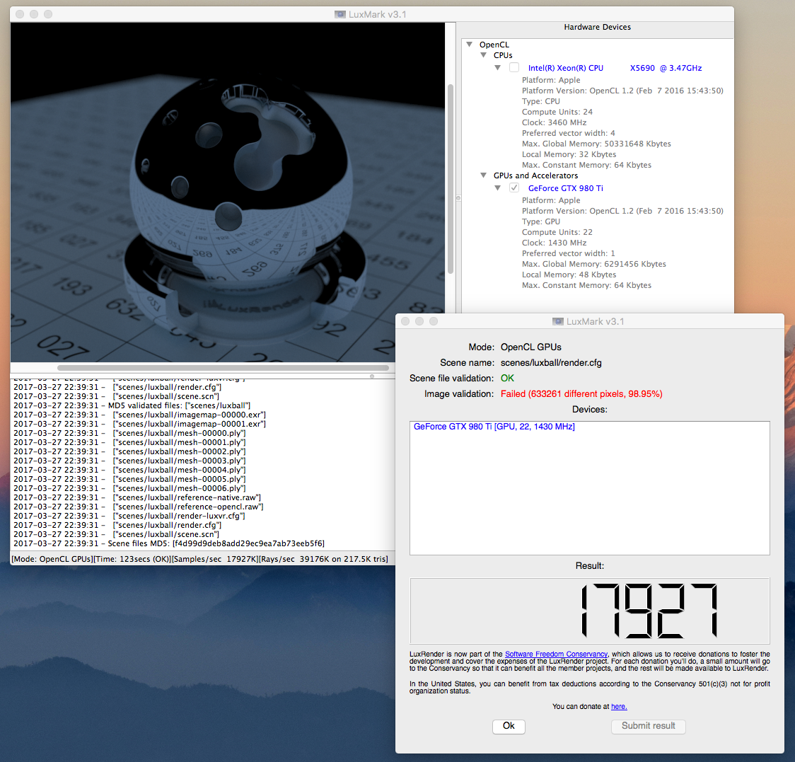Click the splitter handle above the log

tap(372, 376)
